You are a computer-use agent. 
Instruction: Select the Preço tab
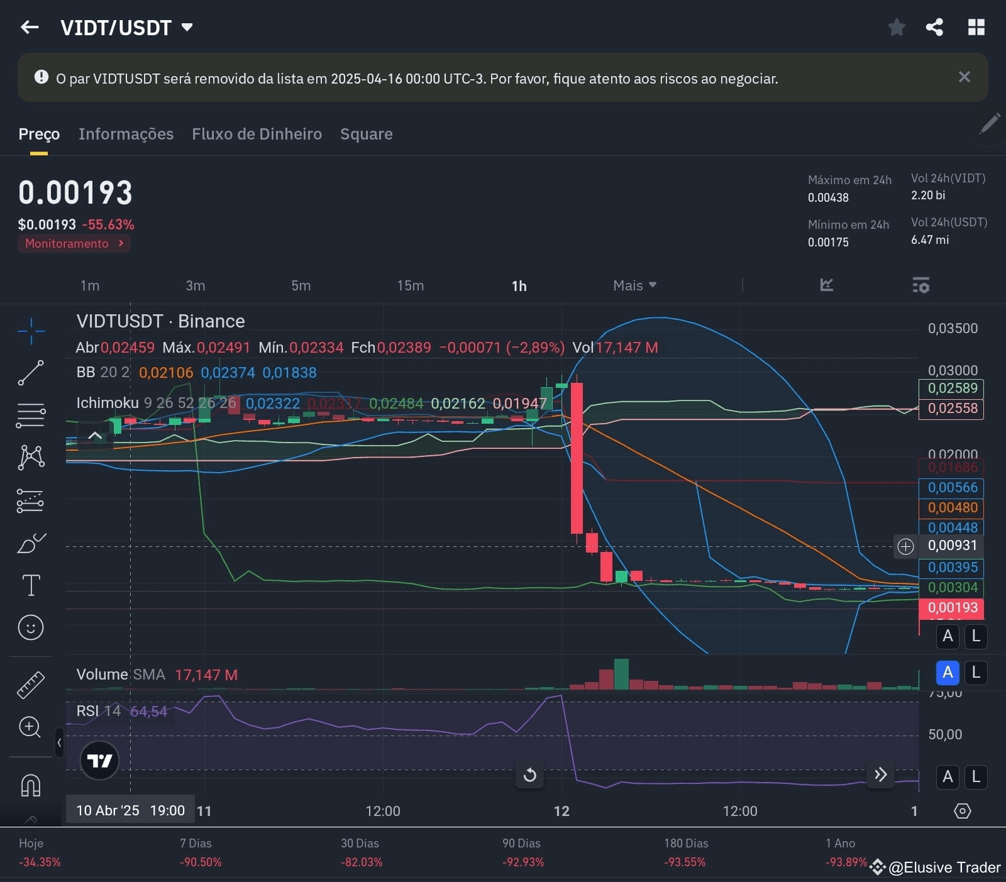click(x=39, y=134)
